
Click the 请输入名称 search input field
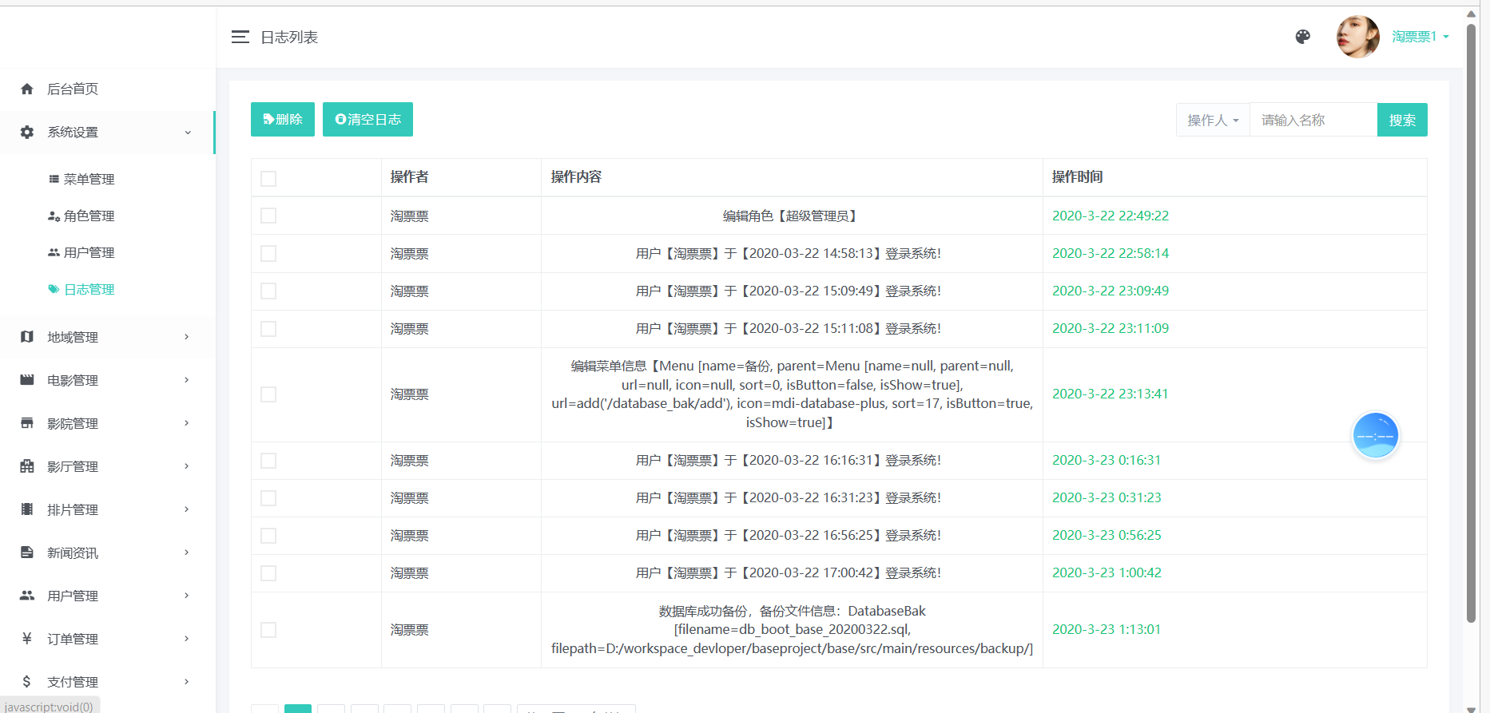[x=1313, y=120]
